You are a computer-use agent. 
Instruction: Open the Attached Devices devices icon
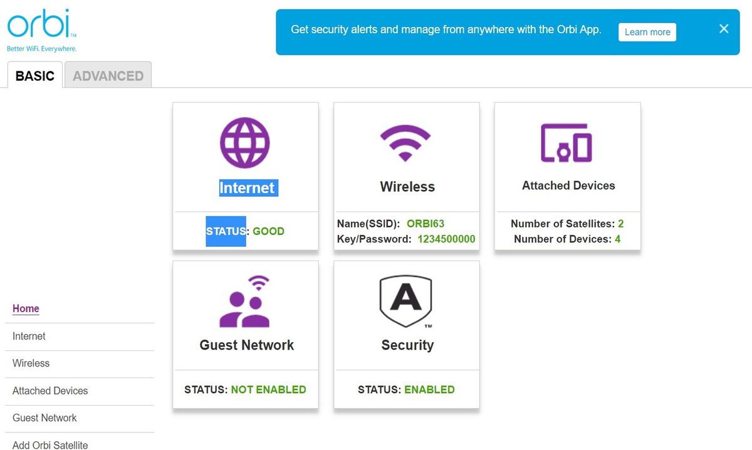coord(567,143)
